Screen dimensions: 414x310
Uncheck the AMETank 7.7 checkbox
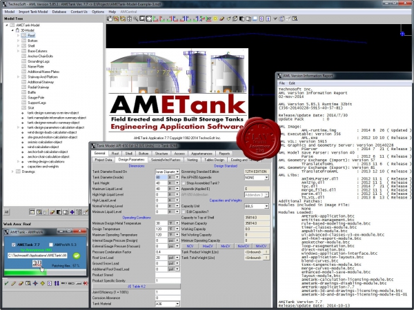14,245
